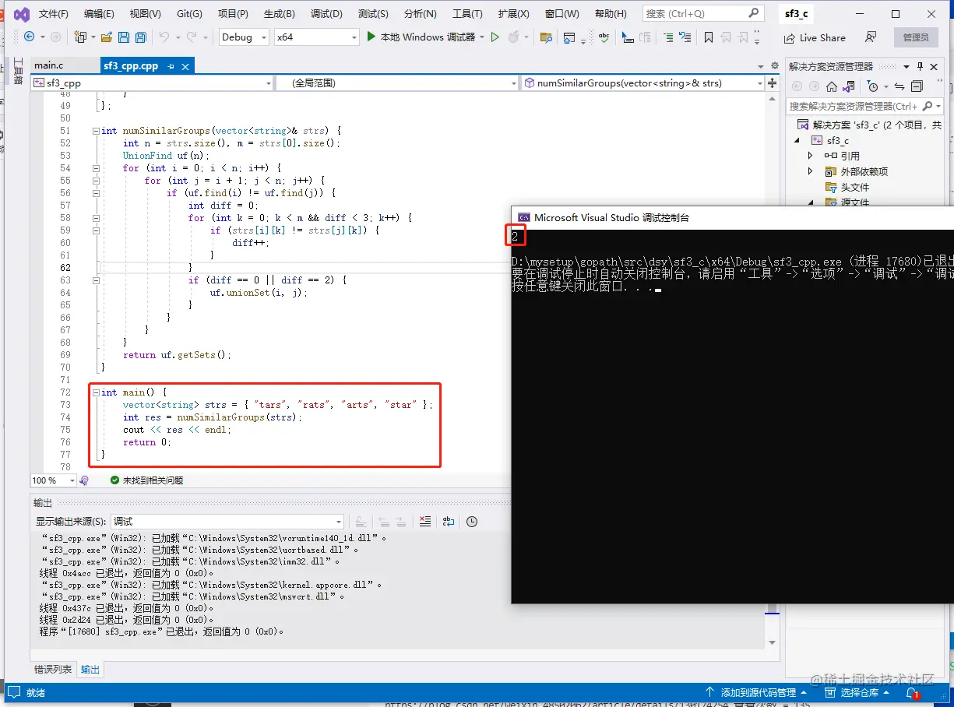Screen dimensions: 954x707
Task: Click the Output panel vertical scrollbar down arrow
Action: click(772, 642)
